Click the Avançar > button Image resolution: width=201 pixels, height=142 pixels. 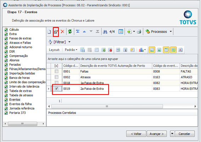tap(157, 134)
